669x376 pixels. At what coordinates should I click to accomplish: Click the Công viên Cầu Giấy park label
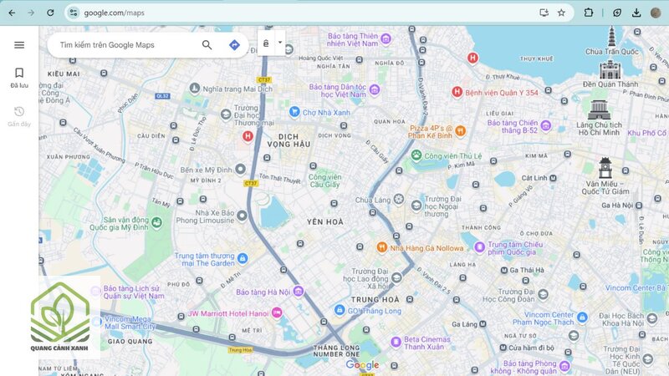(324, 180)
